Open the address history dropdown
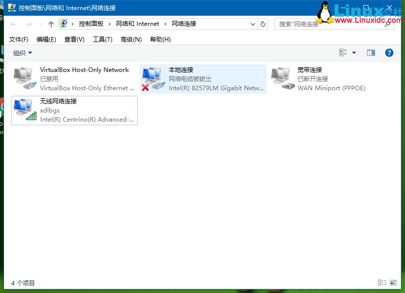Viewport: 405px width, 293px height. tap(253, 24)
